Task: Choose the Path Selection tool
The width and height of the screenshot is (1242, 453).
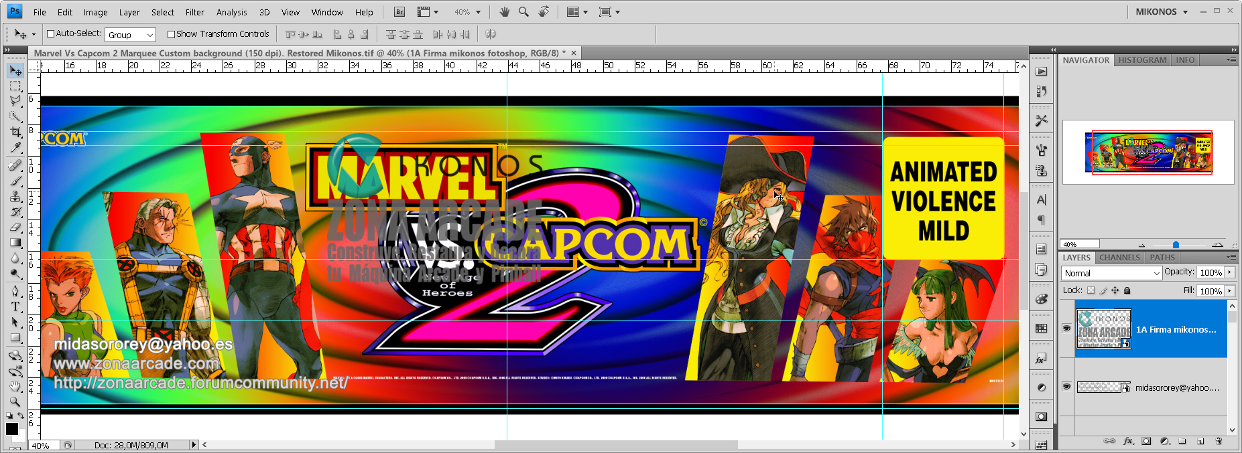Action: tap(15, 322)
